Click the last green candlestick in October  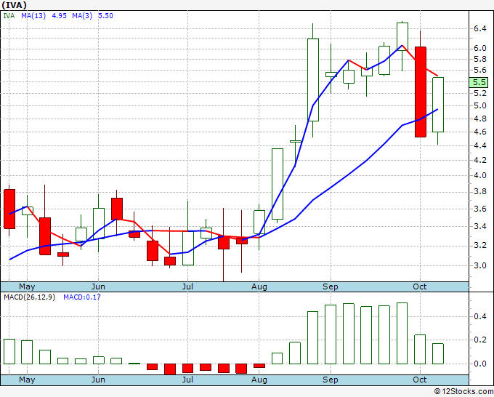(438, 105)
